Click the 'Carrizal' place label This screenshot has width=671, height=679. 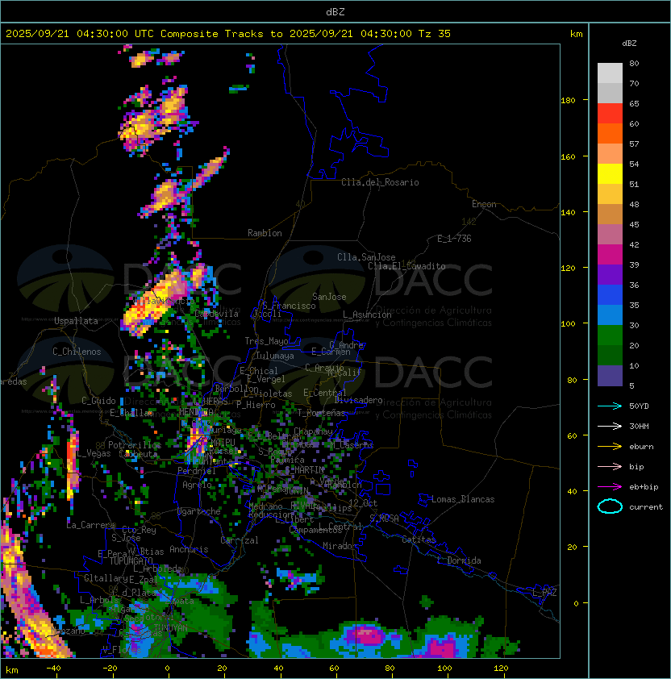240,540
